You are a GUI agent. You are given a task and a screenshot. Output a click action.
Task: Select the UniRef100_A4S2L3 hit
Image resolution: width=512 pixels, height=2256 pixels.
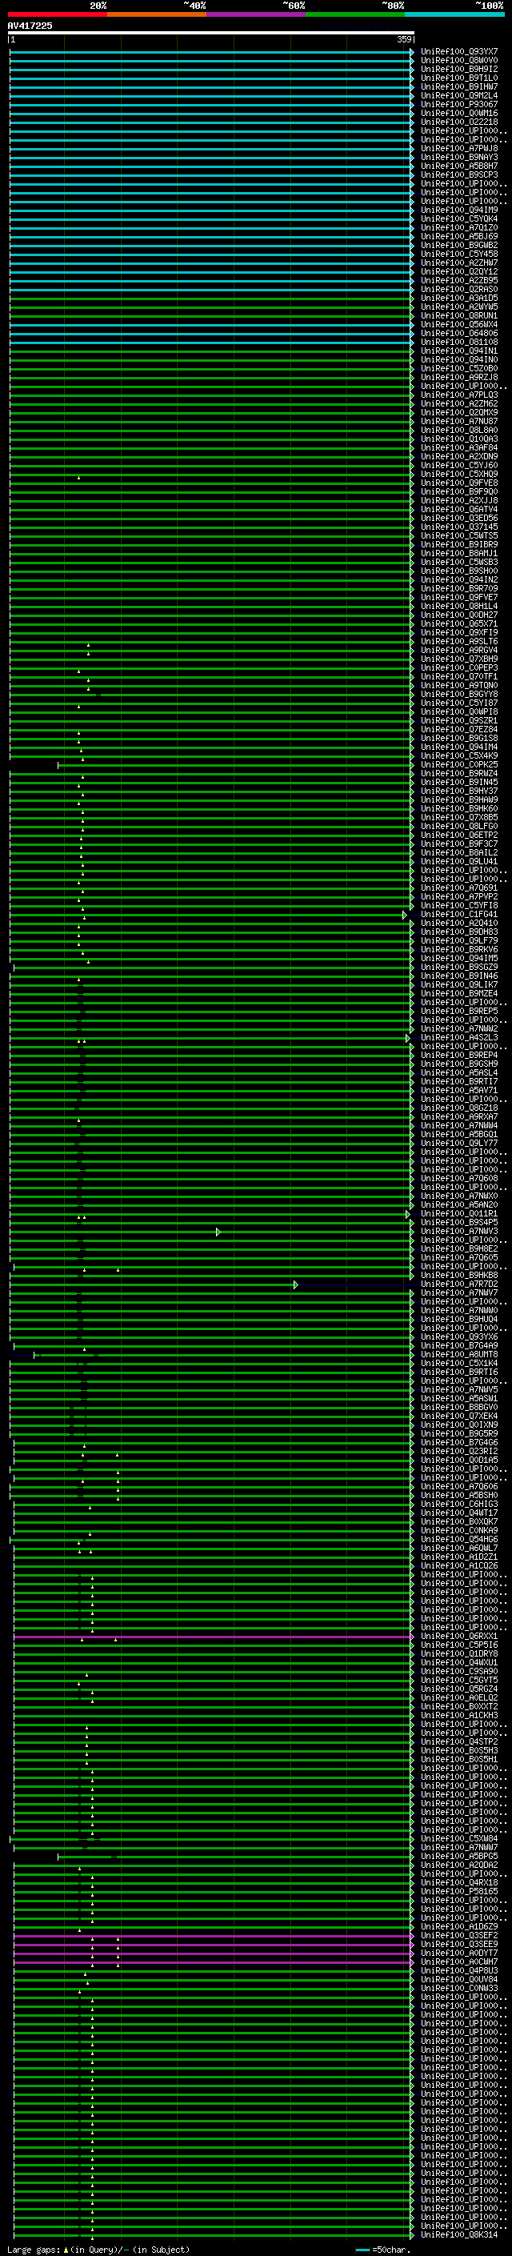458,1038
